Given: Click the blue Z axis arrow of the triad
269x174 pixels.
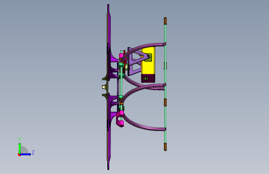Looking at the screenshot, I should (26, 154).
